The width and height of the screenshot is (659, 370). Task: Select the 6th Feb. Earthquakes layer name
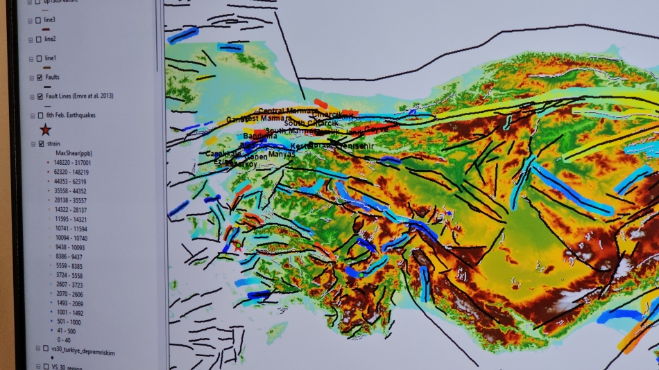(x=71, y=115)
